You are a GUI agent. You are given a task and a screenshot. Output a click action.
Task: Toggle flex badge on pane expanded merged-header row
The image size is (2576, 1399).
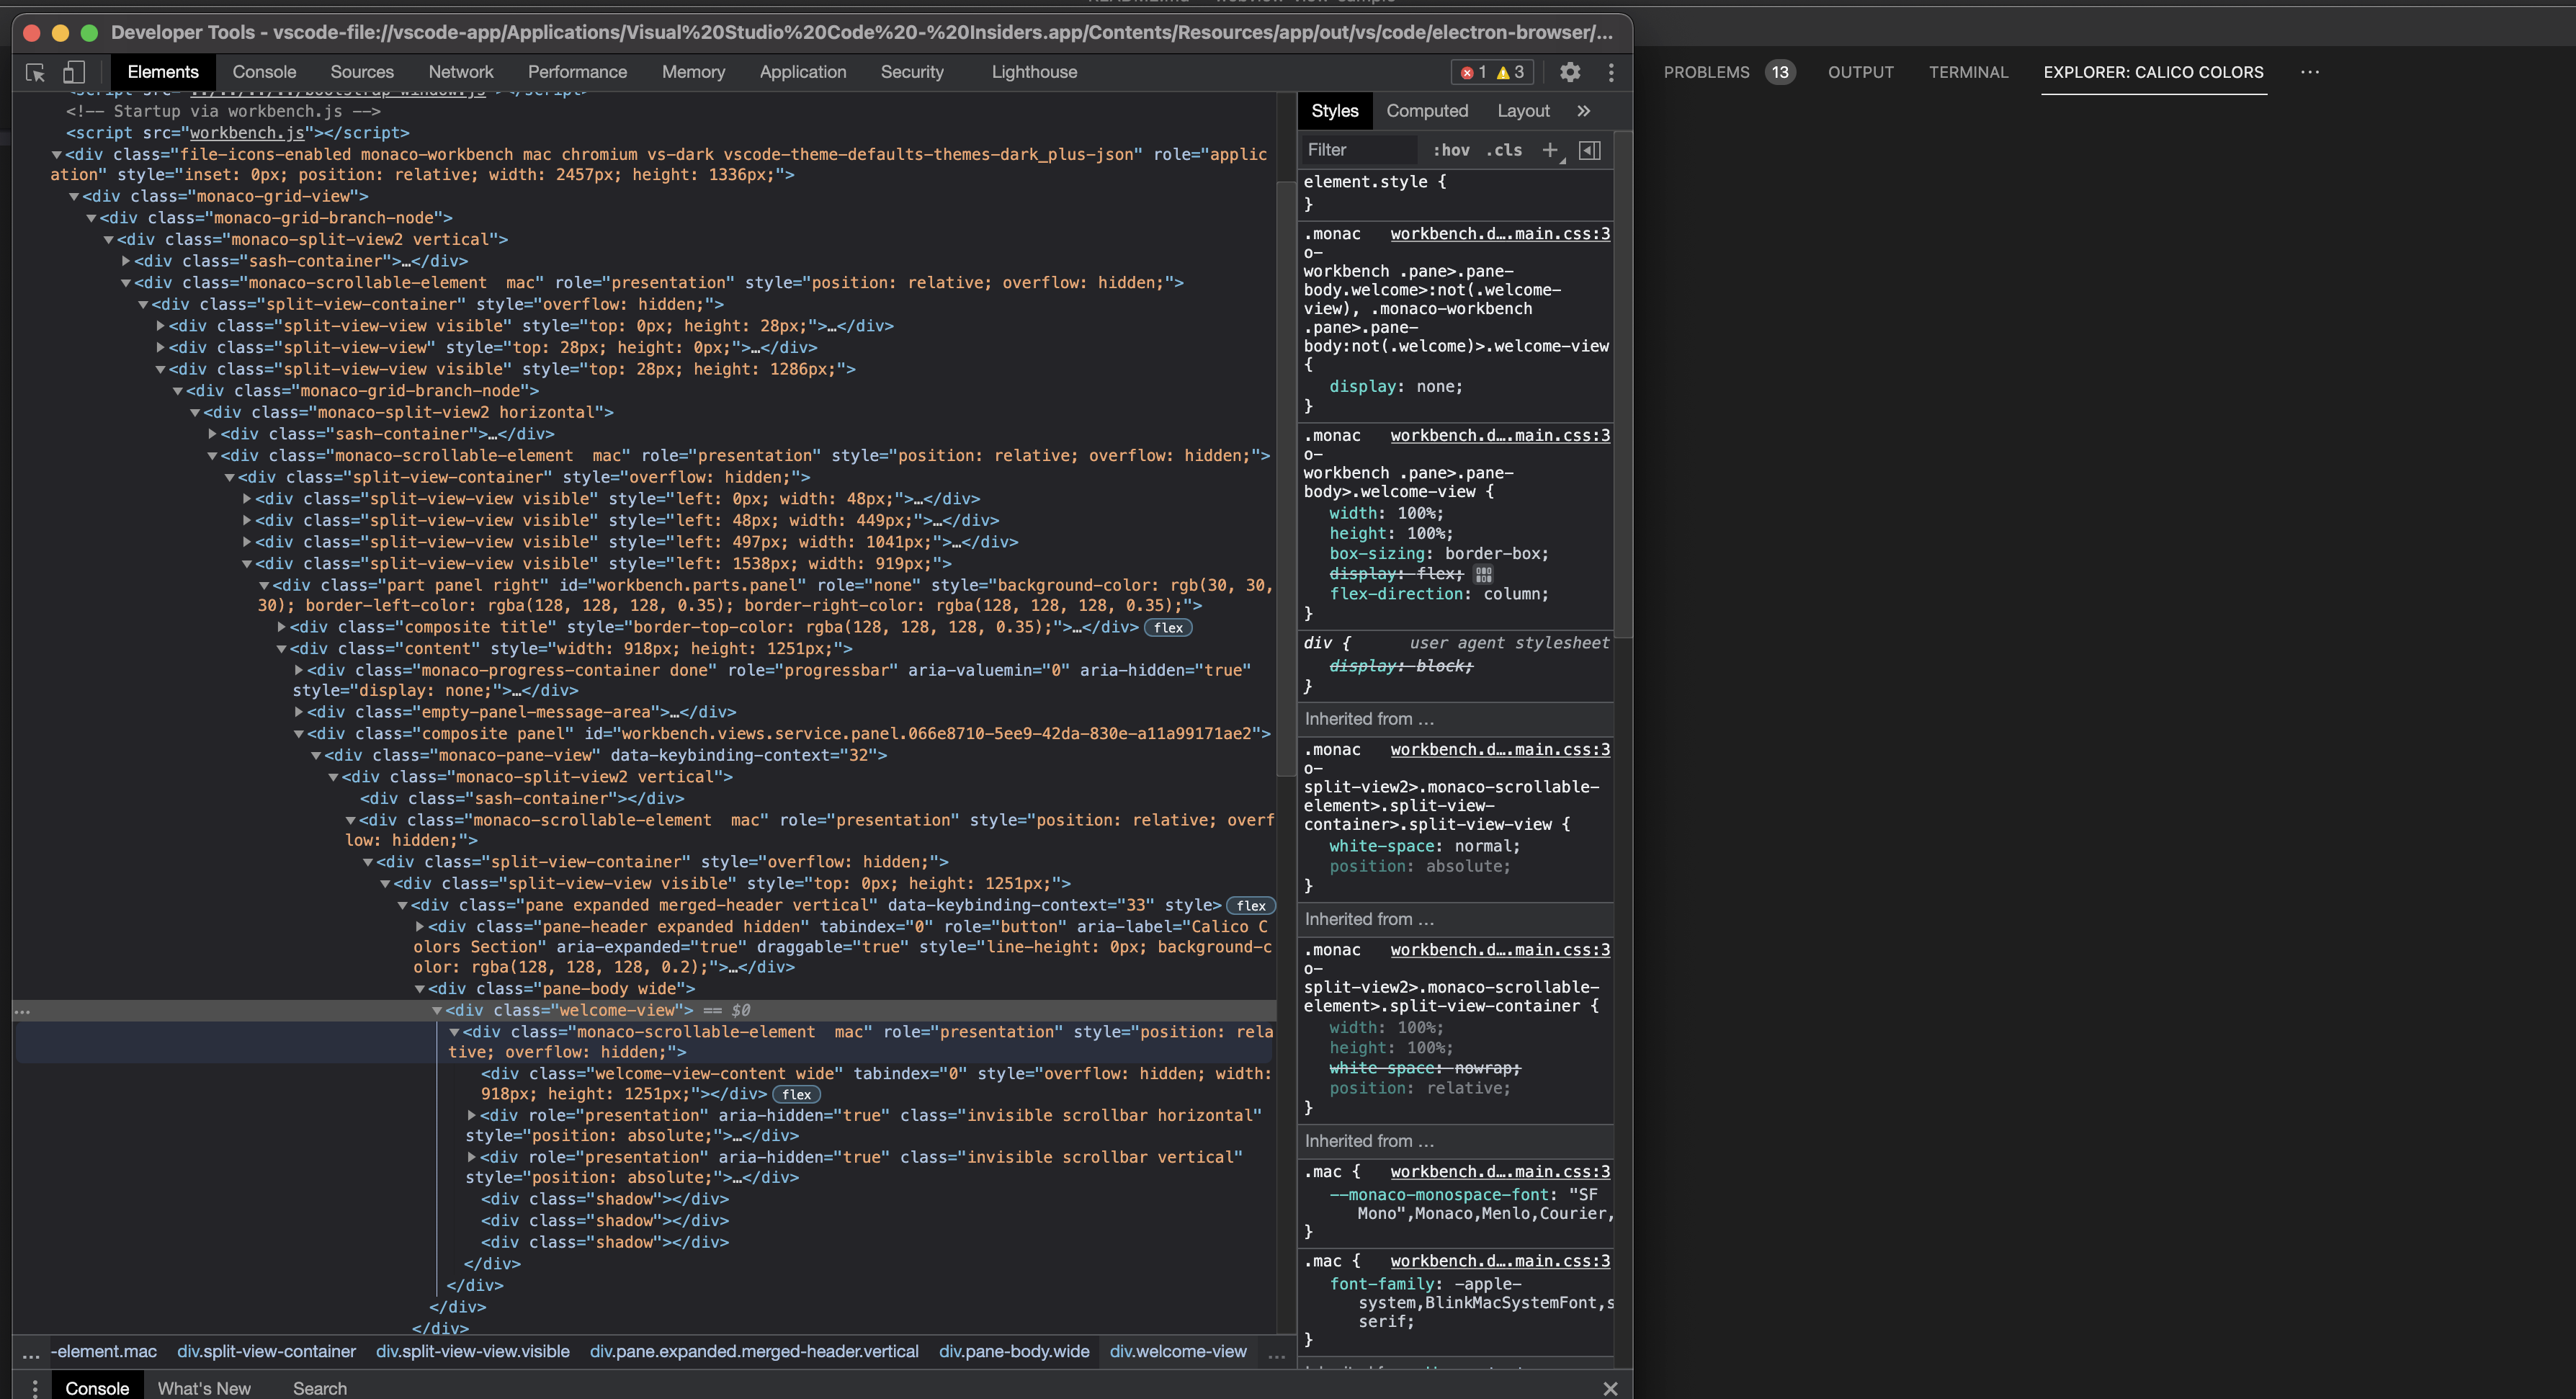click(1251, 906)
